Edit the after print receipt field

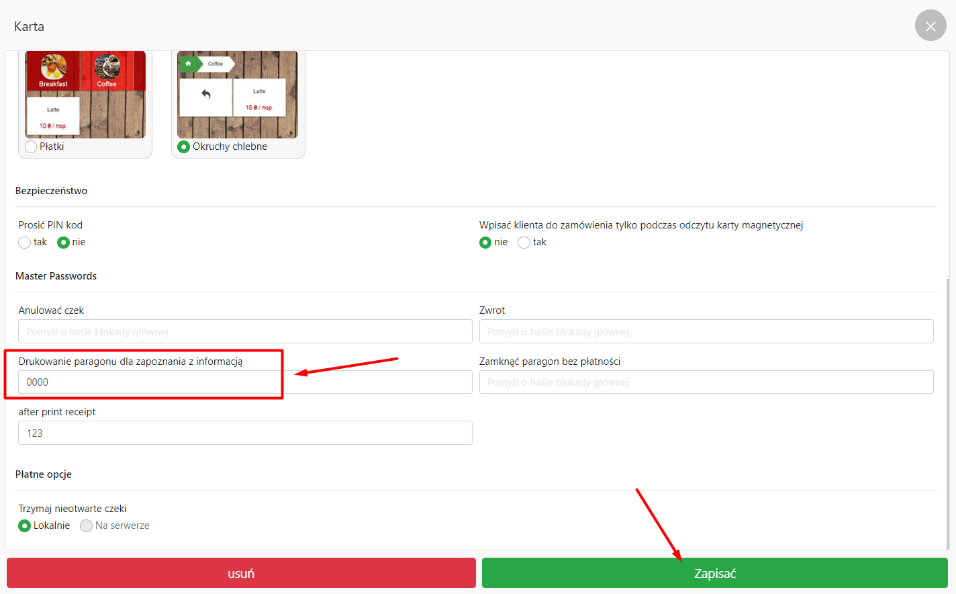(x=245, y=433)
